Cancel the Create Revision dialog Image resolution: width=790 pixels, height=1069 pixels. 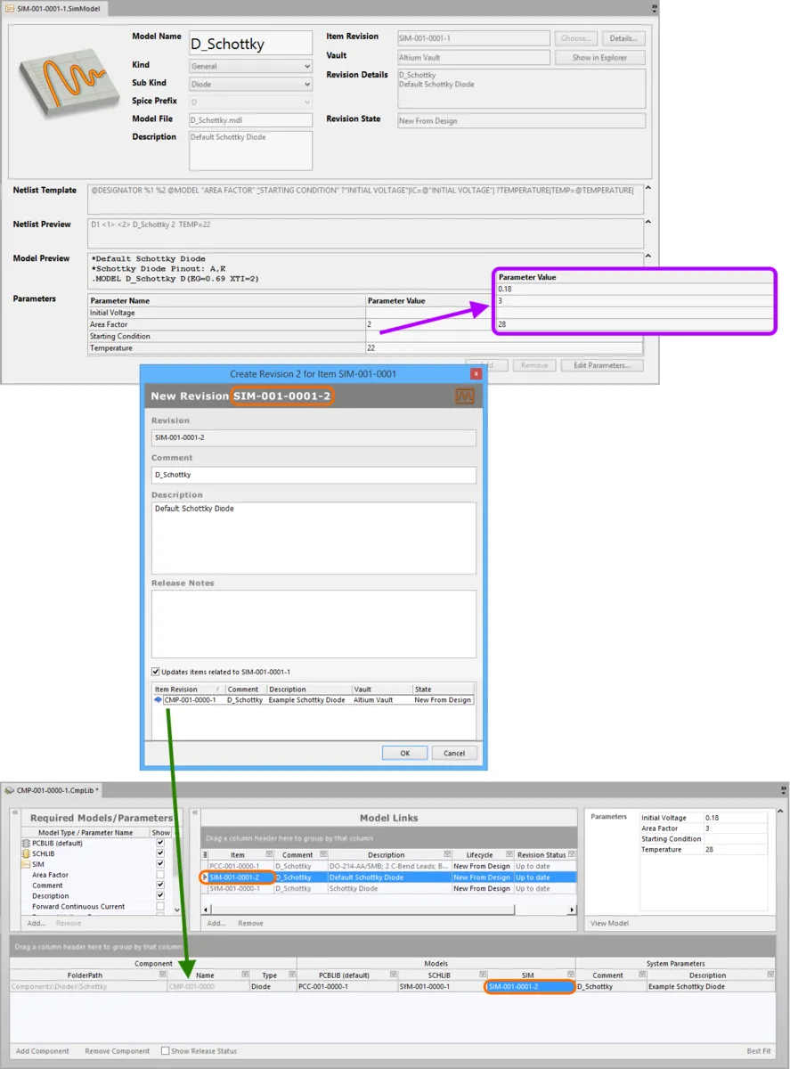[454, 753]
